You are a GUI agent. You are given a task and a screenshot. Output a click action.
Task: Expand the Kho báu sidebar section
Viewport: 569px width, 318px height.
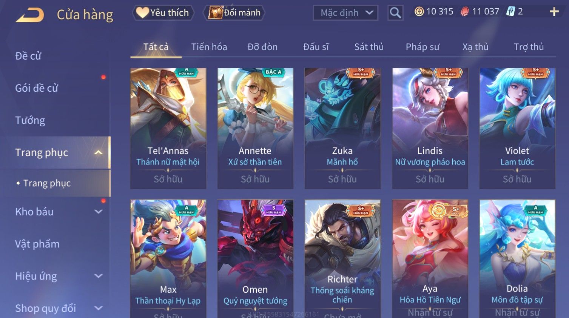(99, 212)
